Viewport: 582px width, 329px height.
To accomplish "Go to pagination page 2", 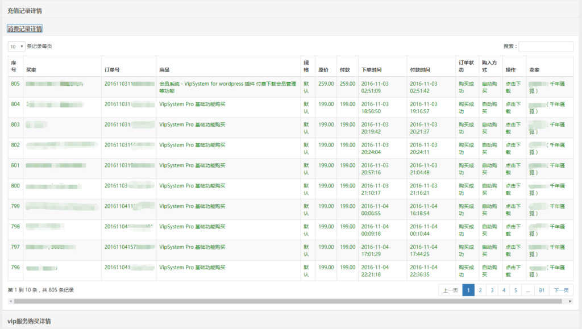I will [480, 290].
